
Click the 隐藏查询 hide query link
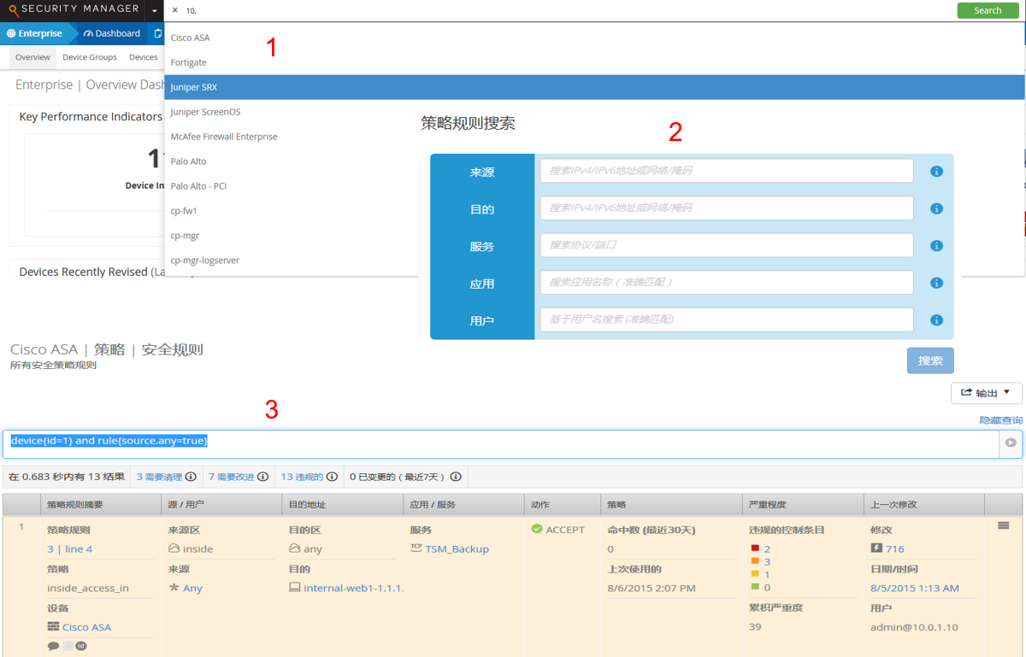[x=1000, y=420]
